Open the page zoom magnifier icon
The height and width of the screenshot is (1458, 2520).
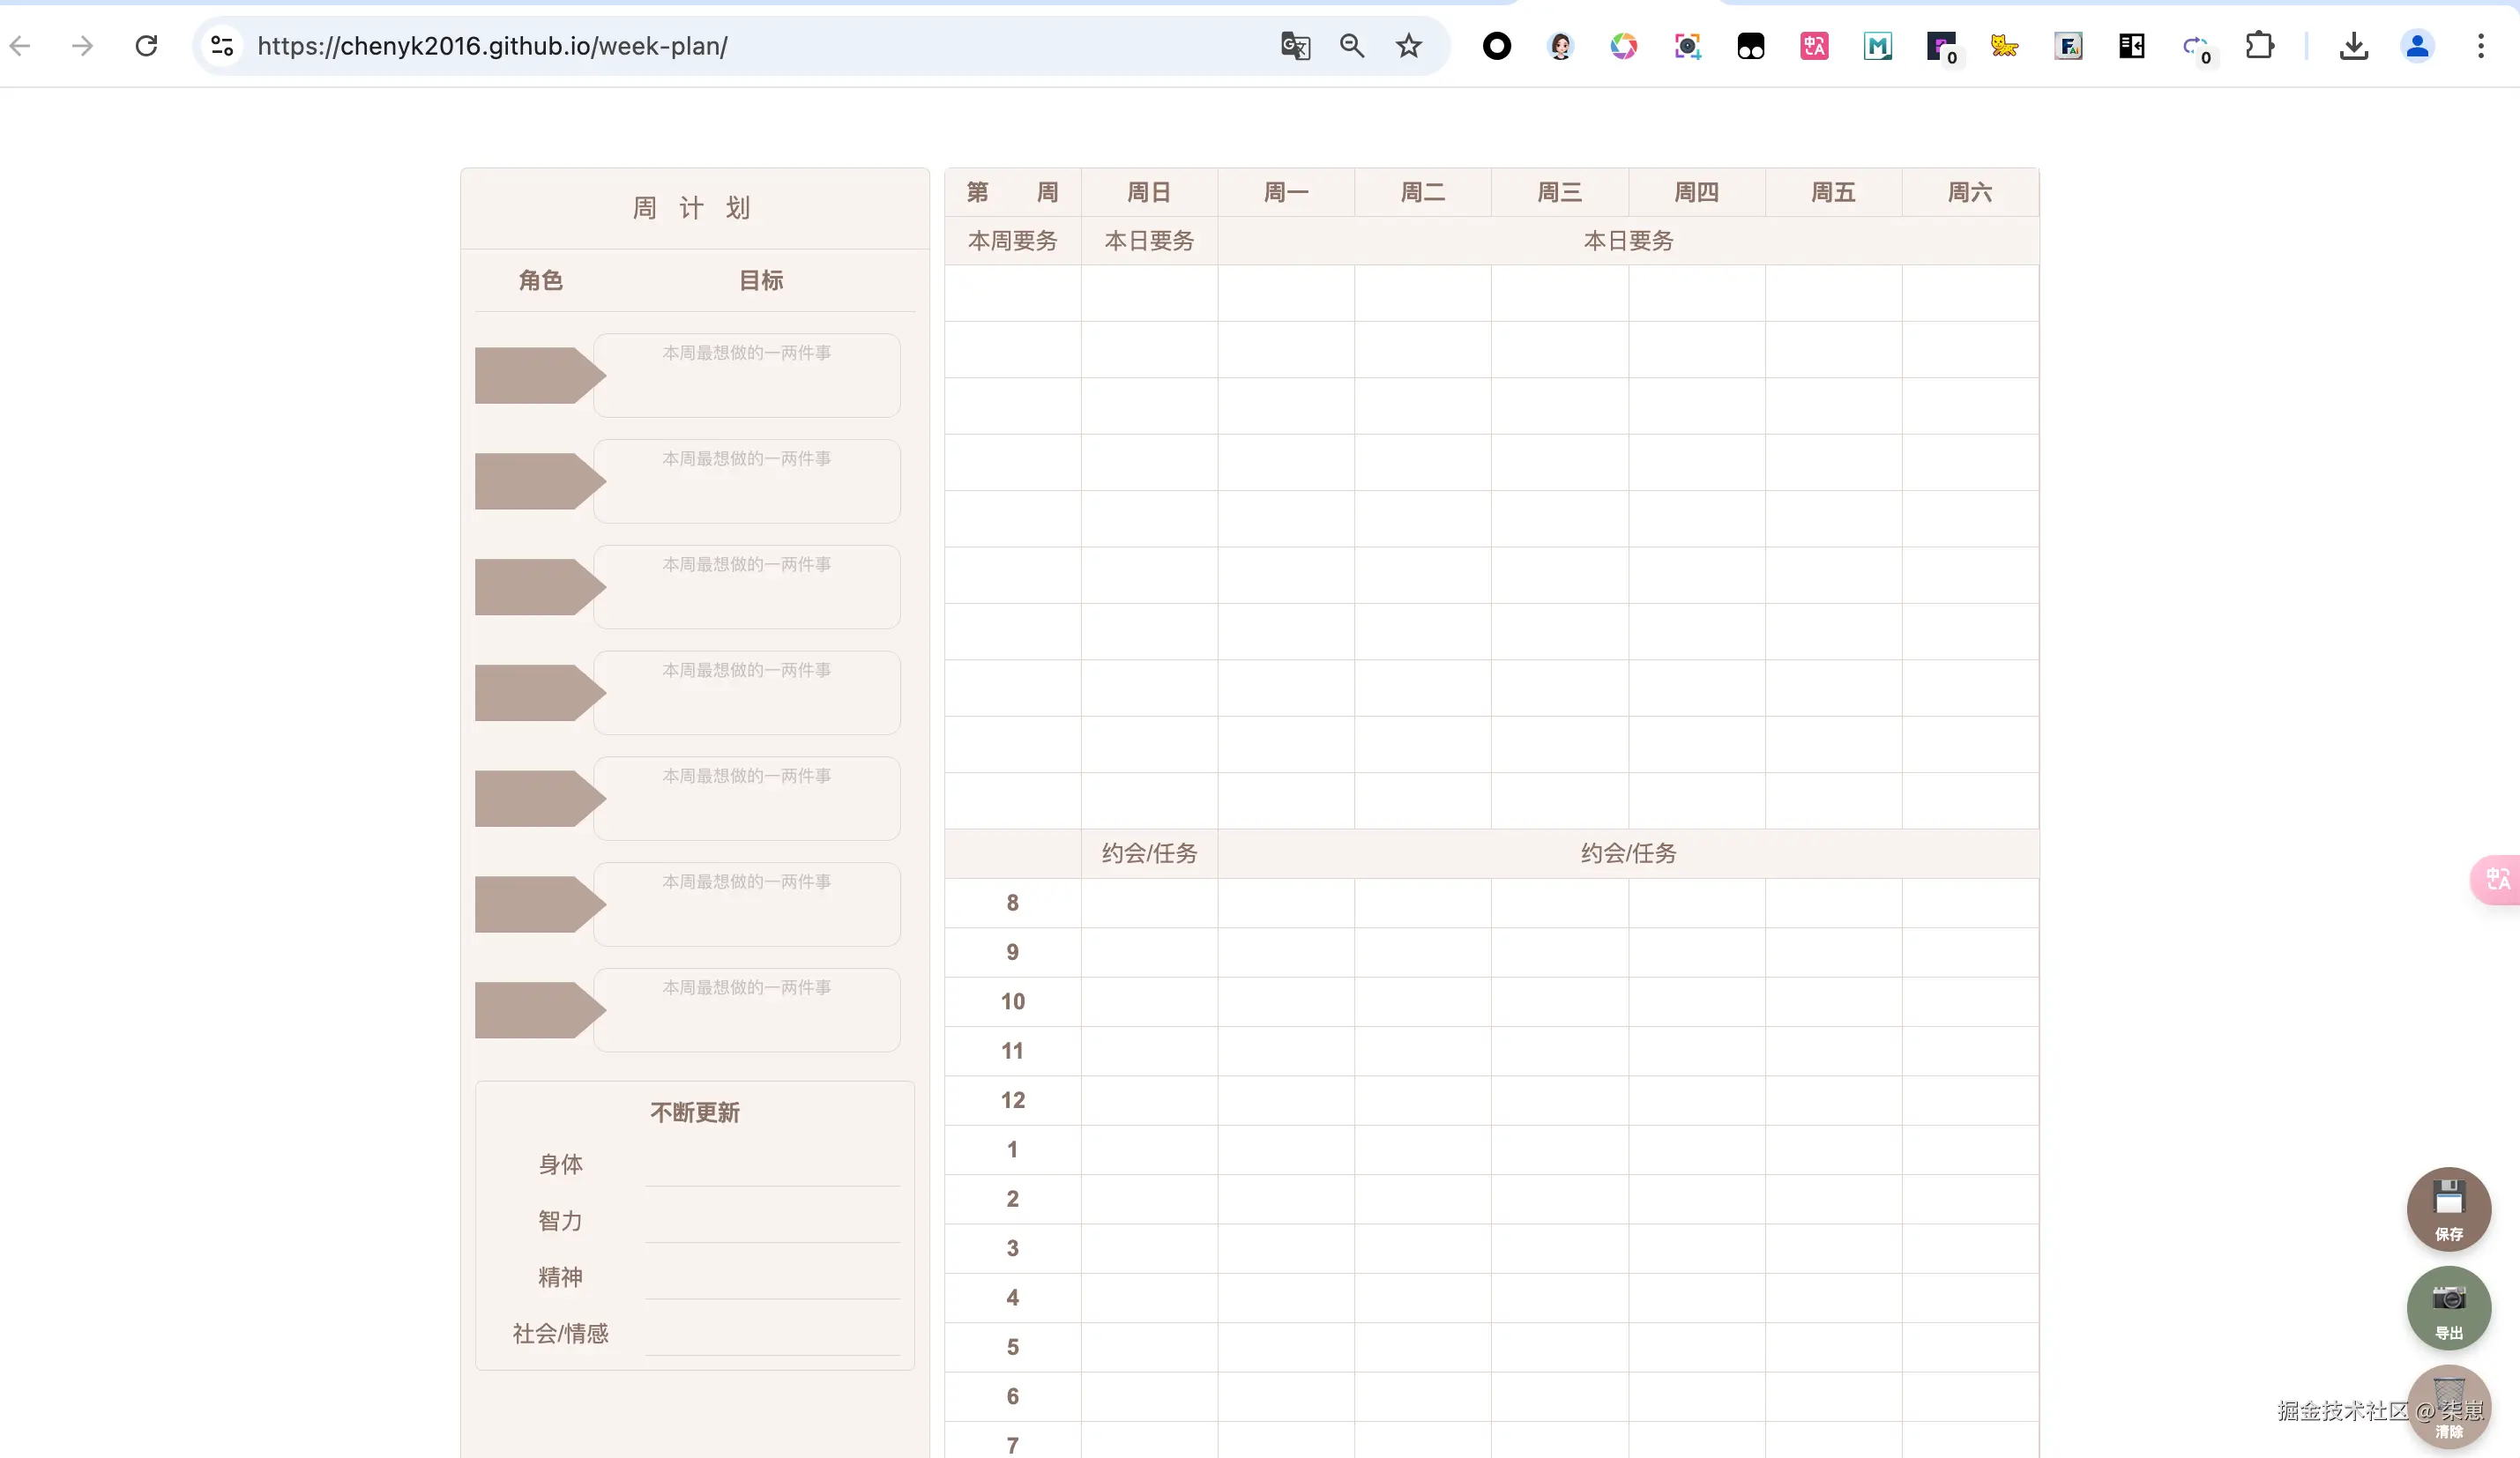click(1351, 46)
